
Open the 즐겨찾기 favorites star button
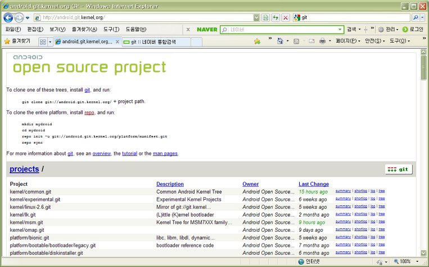click(x=17, y=41)
